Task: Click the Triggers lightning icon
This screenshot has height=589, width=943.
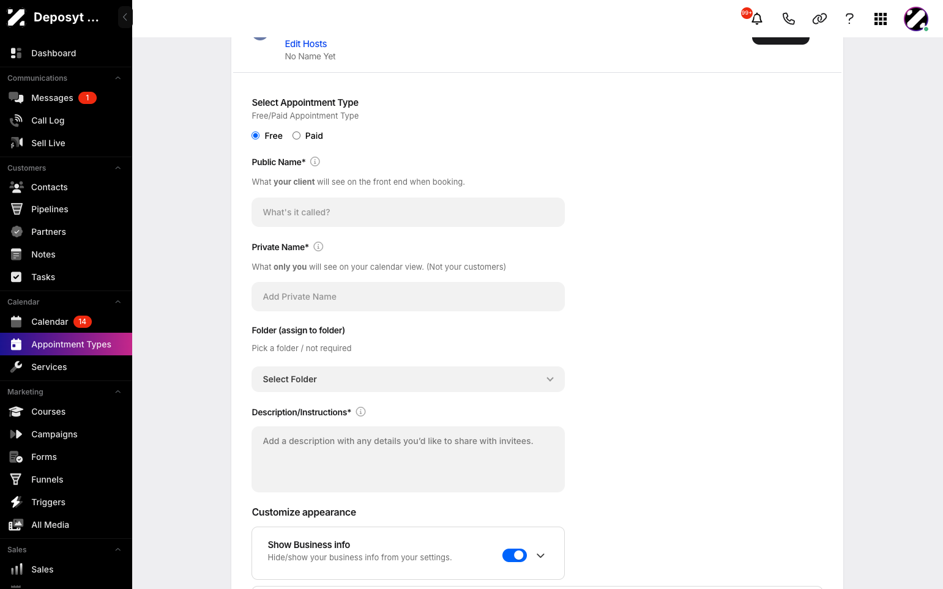Action: [17, 502]
